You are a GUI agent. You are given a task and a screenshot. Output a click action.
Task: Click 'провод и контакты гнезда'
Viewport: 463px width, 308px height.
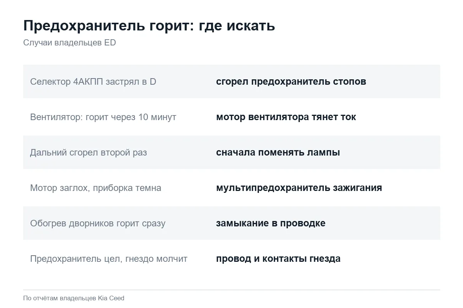(x=278, y=259)
